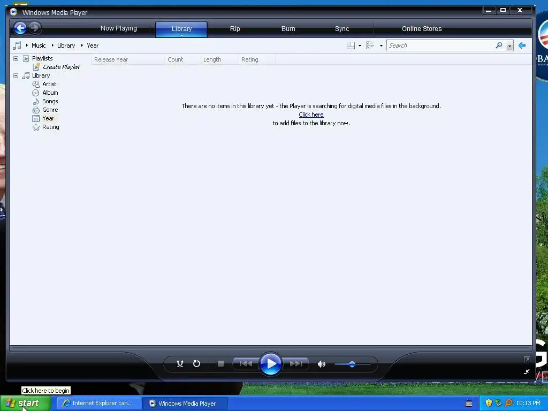Mute the speaker volume

(x=322, y=364)
